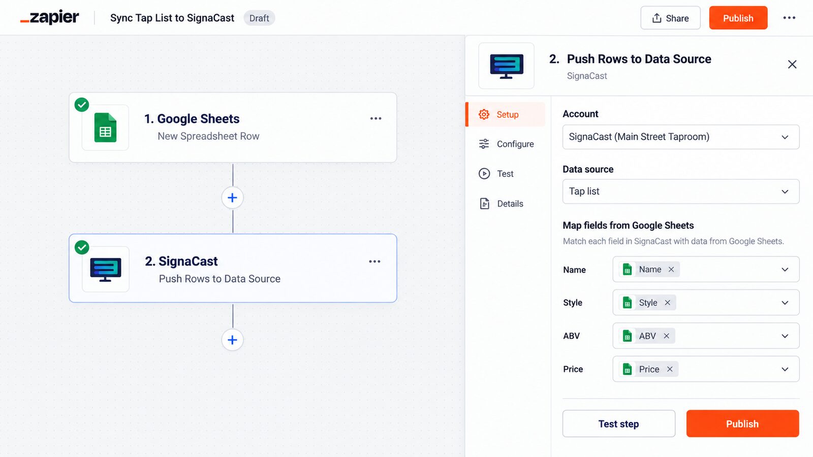The image size is (813, 457).
Task: Open the Zapier home logo
Action: (50, 18)
